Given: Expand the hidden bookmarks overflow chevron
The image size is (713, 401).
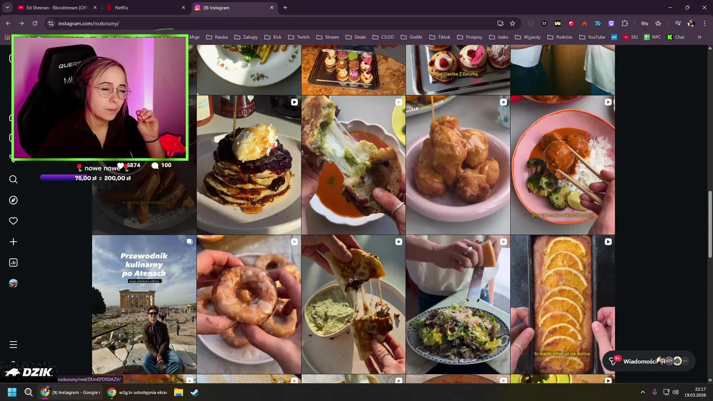Looking at the screenshot, I should [700, 37].
